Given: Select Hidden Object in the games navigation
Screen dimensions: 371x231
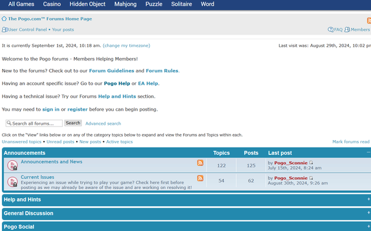Looking at the screenshot, I should click(87, 4).
